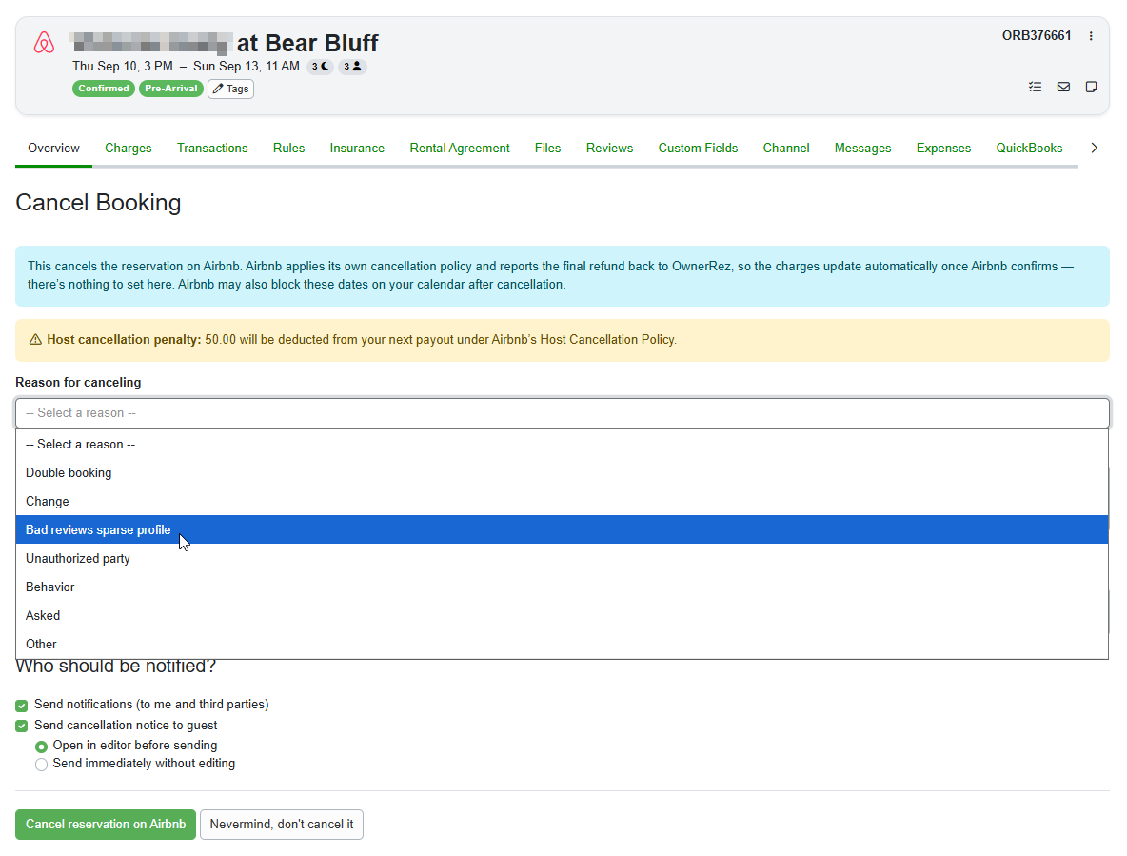Viewport: 1127px width, 856px height.
Task: Click the Thu Sep 10 – Sun Sep 13 date range
Action: coord(187,66)
